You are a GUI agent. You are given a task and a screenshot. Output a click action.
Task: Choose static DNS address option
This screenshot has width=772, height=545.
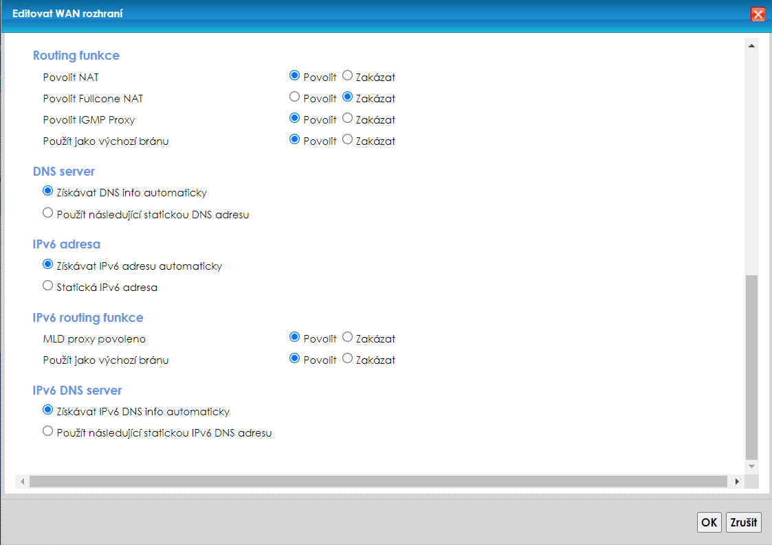click(x=47, y=213)
